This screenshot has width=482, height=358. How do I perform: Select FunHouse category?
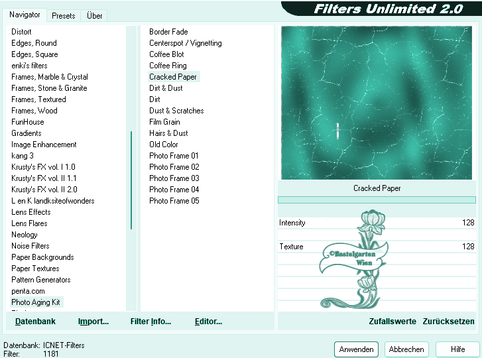(28, 122)
